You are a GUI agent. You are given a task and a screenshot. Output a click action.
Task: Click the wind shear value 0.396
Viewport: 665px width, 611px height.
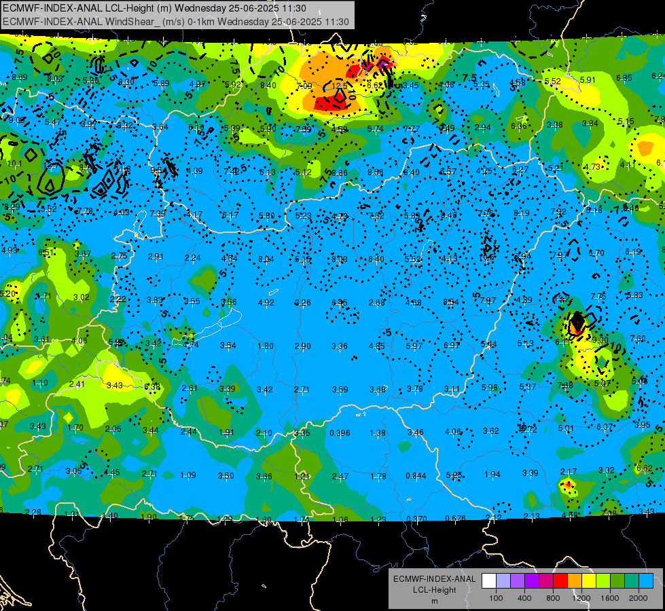pyautogui.click(x=340, y=433)
